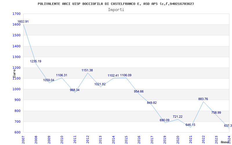Click the 849.82 data label
Viewport: 232px width, 145px height.
(x=152, y=103)
